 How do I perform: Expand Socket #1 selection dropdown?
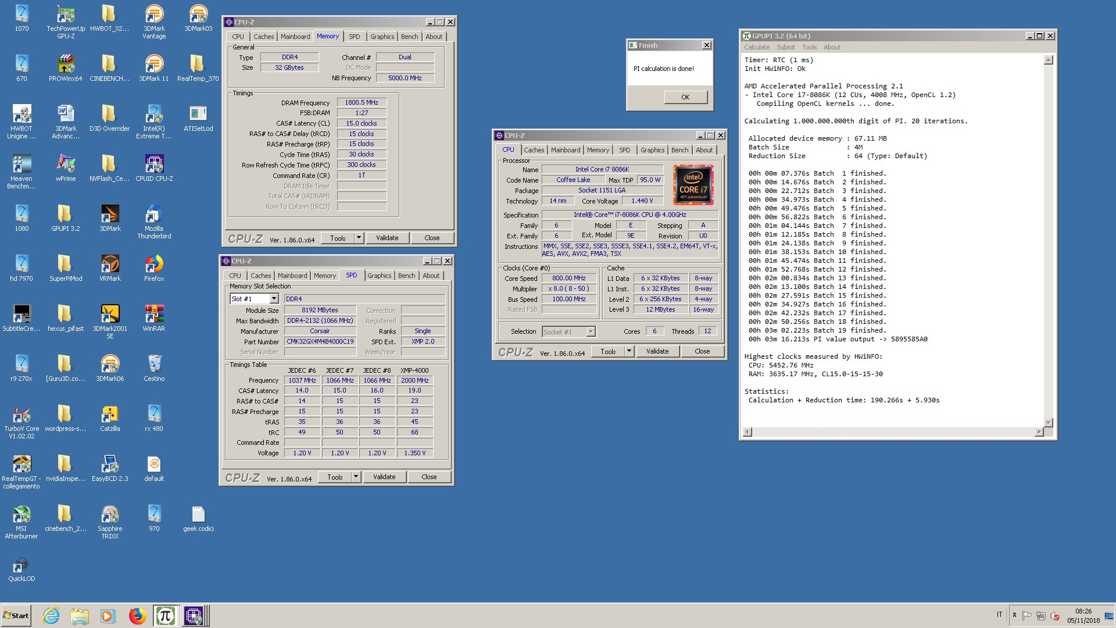coord(591,331)
